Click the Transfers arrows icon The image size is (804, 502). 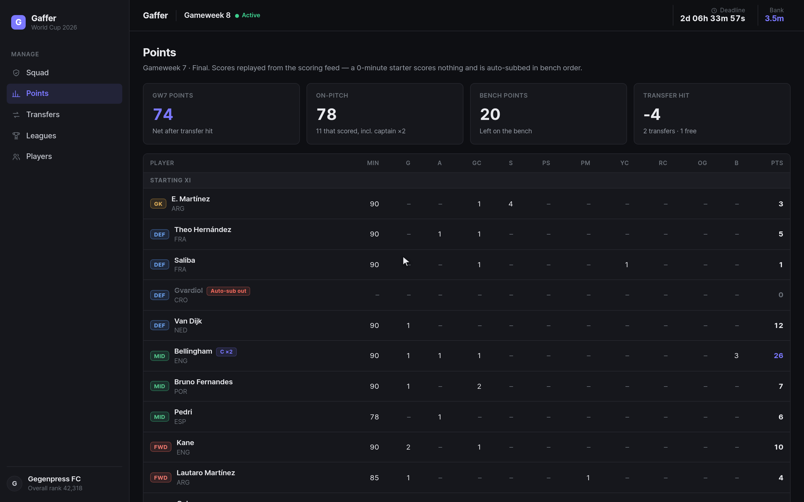click(x=16, y=115)
